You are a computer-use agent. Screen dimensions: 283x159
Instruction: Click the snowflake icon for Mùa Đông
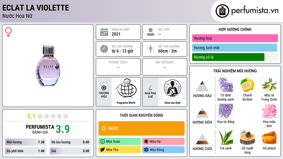pyautogui.click(x=146, y=150)
